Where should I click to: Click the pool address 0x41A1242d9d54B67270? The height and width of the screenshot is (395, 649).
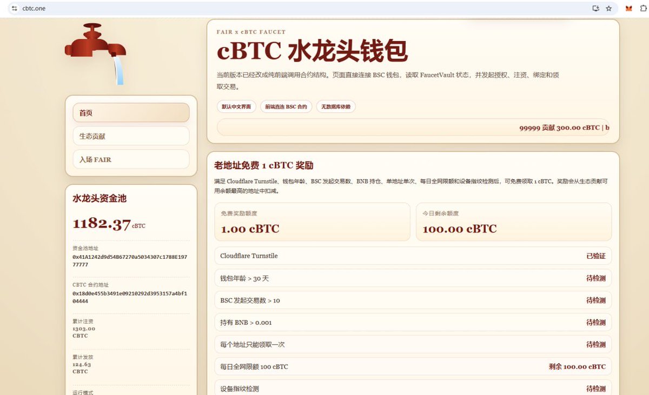click(130, 261)
